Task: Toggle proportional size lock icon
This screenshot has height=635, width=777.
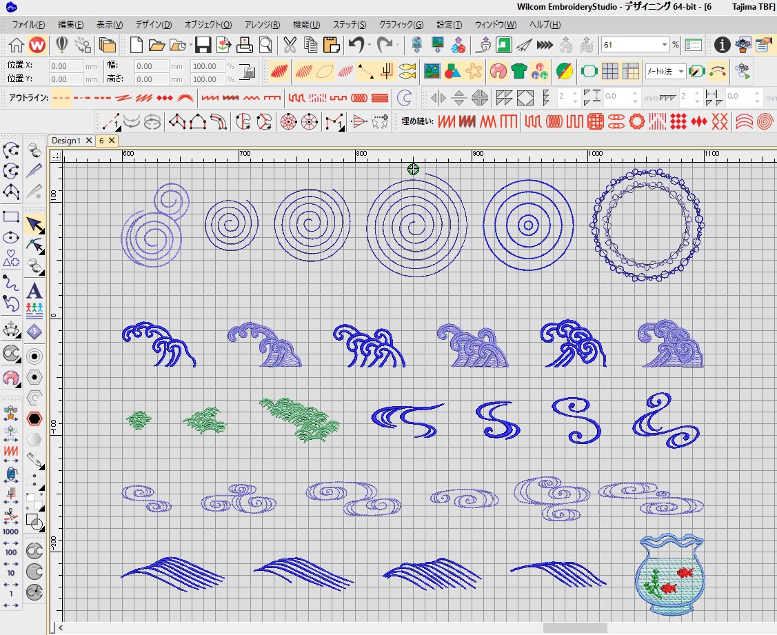Action: pos(248,72)
